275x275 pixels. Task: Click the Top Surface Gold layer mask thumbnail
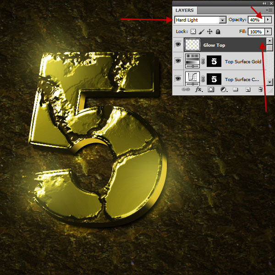(214, 61)
